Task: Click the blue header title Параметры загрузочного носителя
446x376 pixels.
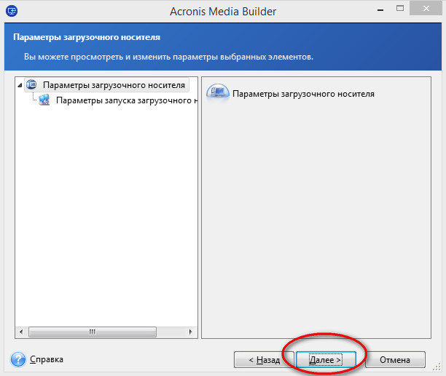Action: coord(87,37)
